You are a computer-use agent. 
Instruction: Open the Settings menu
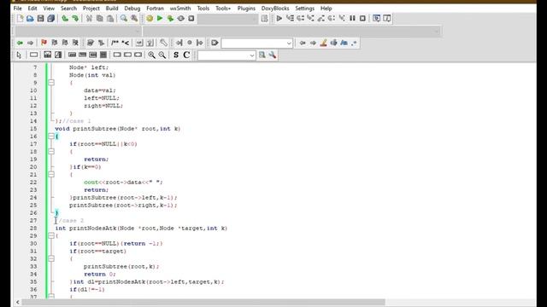[304, 9]
